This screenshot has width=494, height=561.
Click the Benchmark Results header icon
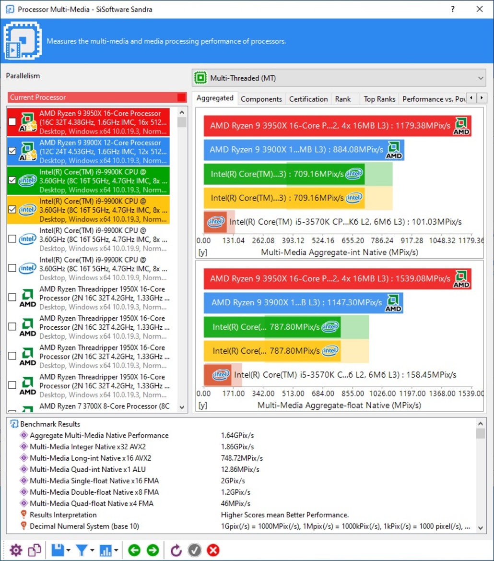point(14,424)
